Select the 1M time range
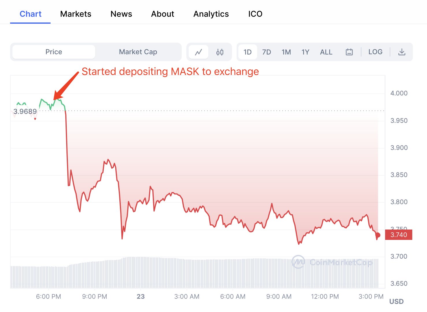 pyautogui.click(x=286, y=52)
